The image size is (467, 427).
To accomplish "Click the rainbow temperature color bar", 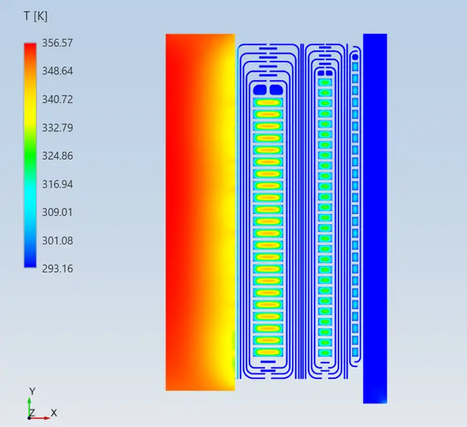I will (x=30, y=156).
